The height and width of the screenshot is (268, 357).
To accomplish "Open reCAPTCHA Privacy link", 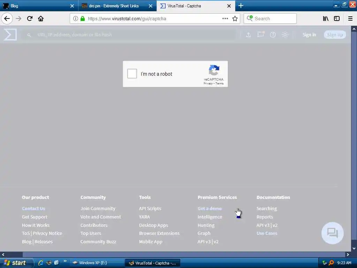I will [208, 83].
